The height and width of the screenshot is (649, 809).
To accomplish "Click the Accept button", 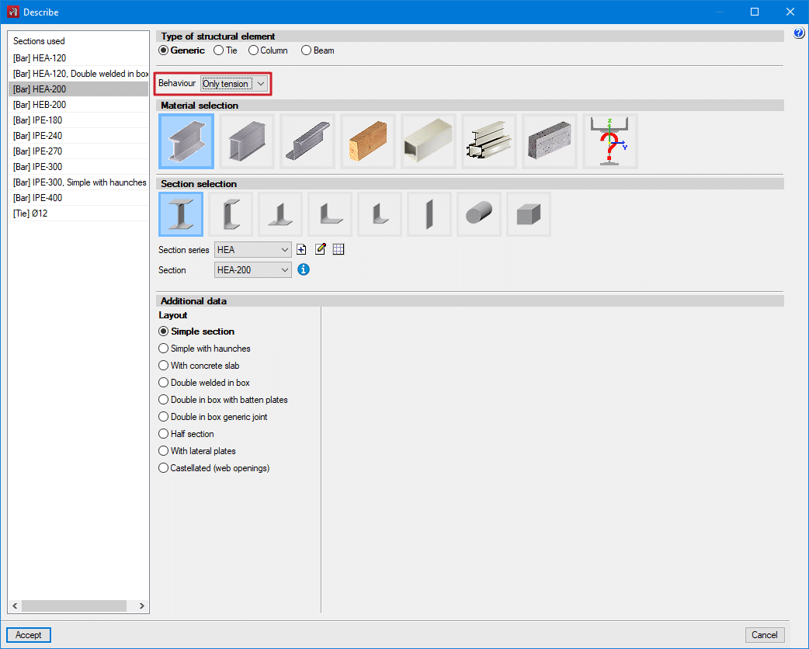I will (x=29, y=635).
